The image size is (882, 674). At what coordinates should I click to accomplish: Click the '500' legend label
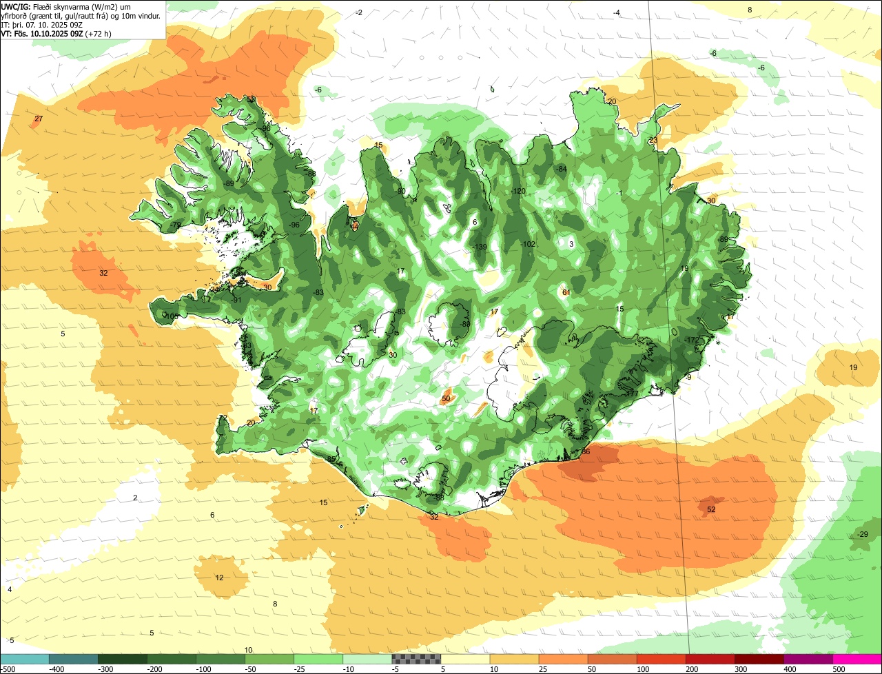pyautogui.click(x=839, y=669)
